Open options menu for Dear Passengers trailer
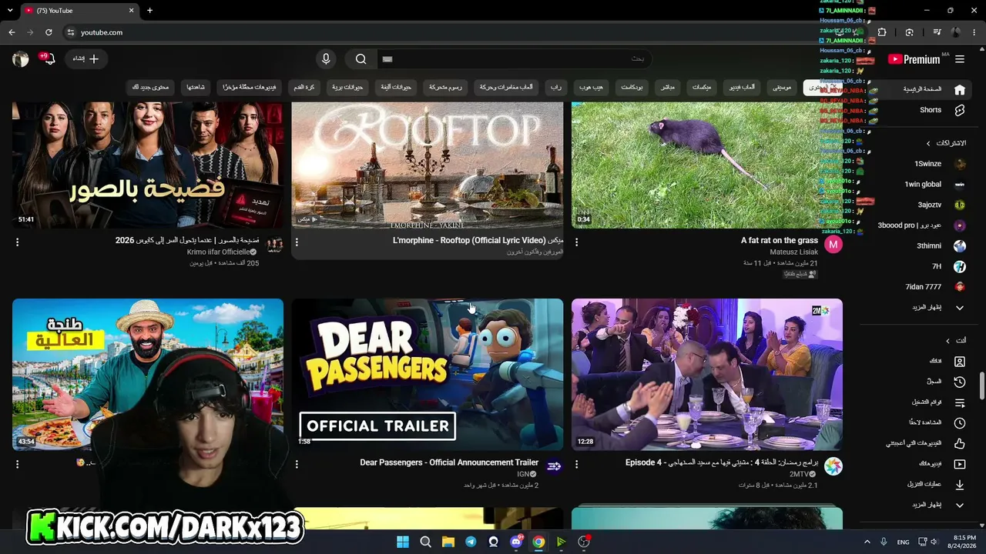986x554 pixels. pyautogui.click(x=297, y=464)
